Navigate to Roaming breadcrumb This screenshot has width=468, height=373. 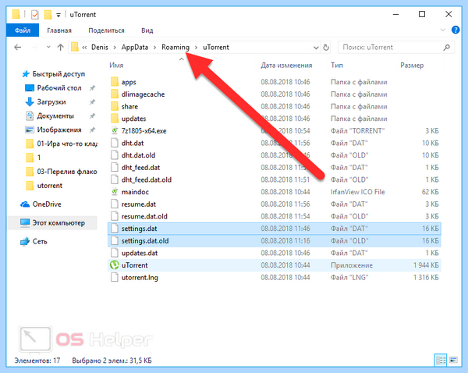point(175,47)
